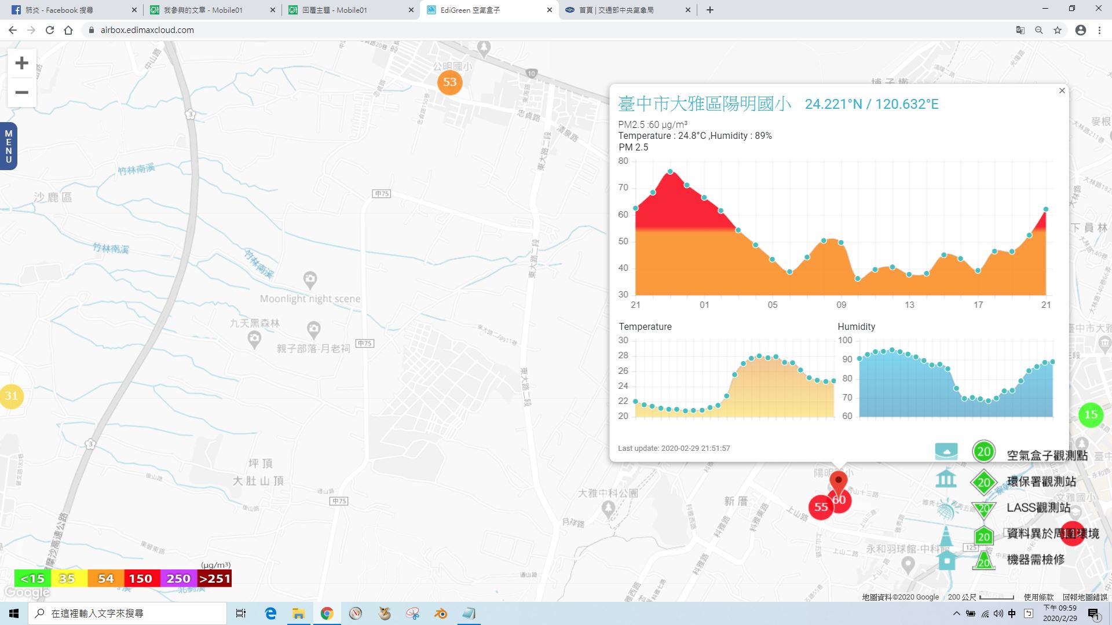The width and height of the screenshot is (1112, 625).
Task: Switch to the Central Weather Bureau tab
Action: 620,10
